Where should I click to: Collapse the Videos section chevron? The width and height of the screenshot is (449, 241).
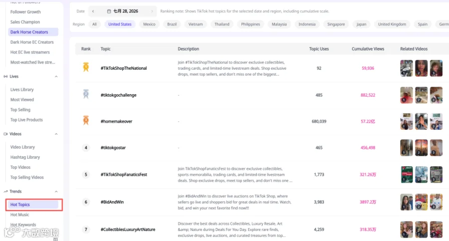[56, 134]
